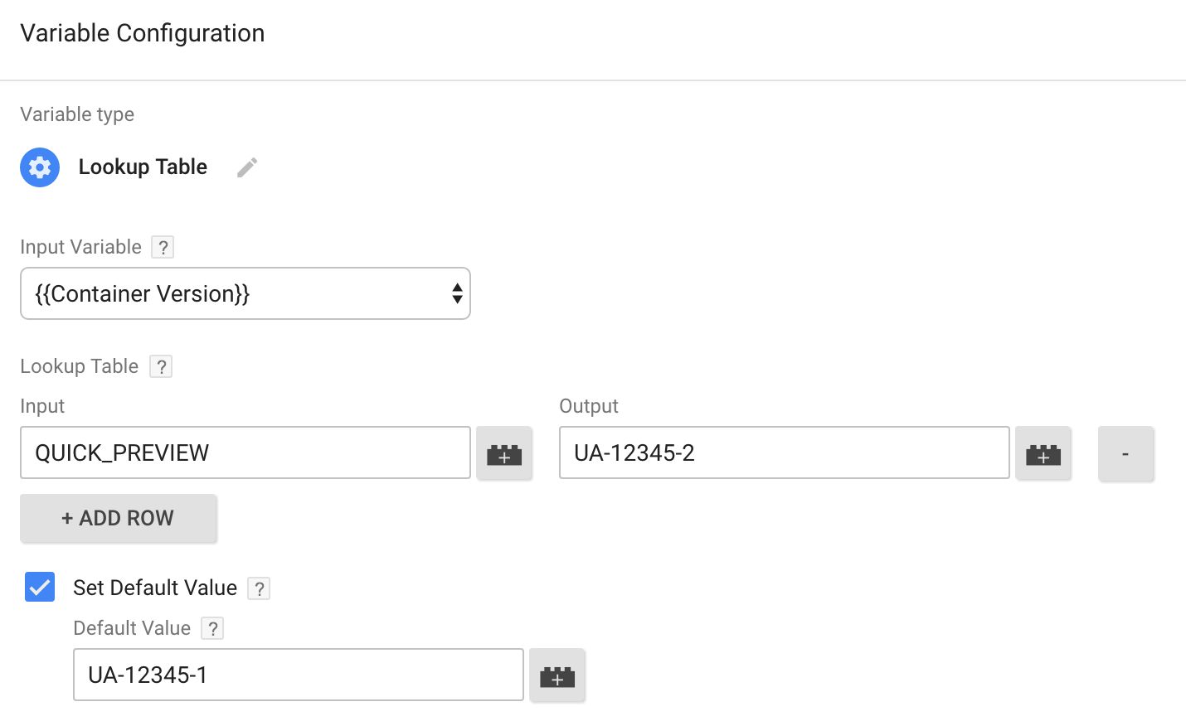Viewport: 1186px width, 721px height.
Task: Toggle default value via its text label
Action: [155, 588]
